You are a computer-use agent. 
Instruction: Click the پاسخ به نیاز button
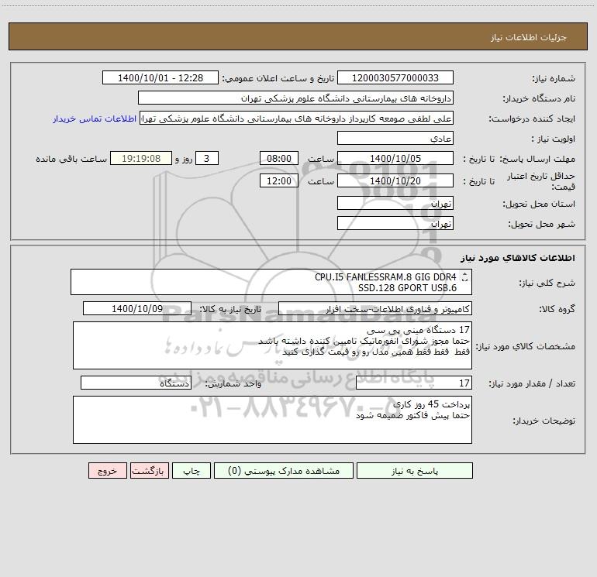415,470
